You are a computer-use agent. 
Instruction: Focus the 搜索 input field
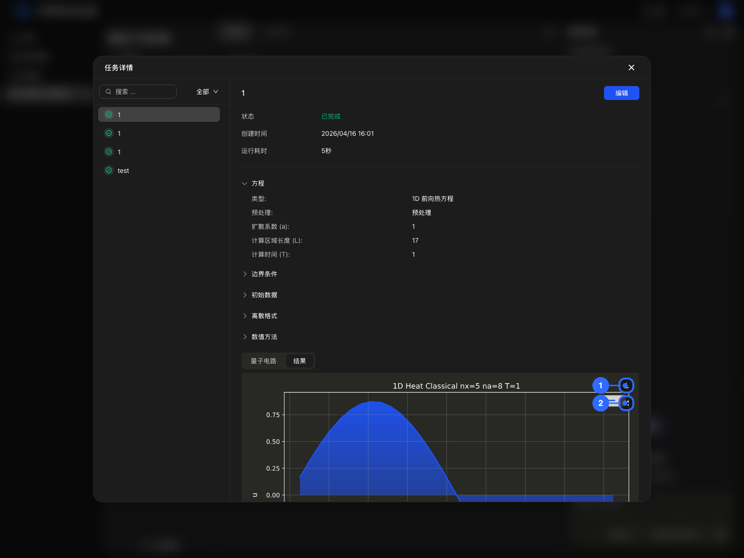(x=138, y=92)
